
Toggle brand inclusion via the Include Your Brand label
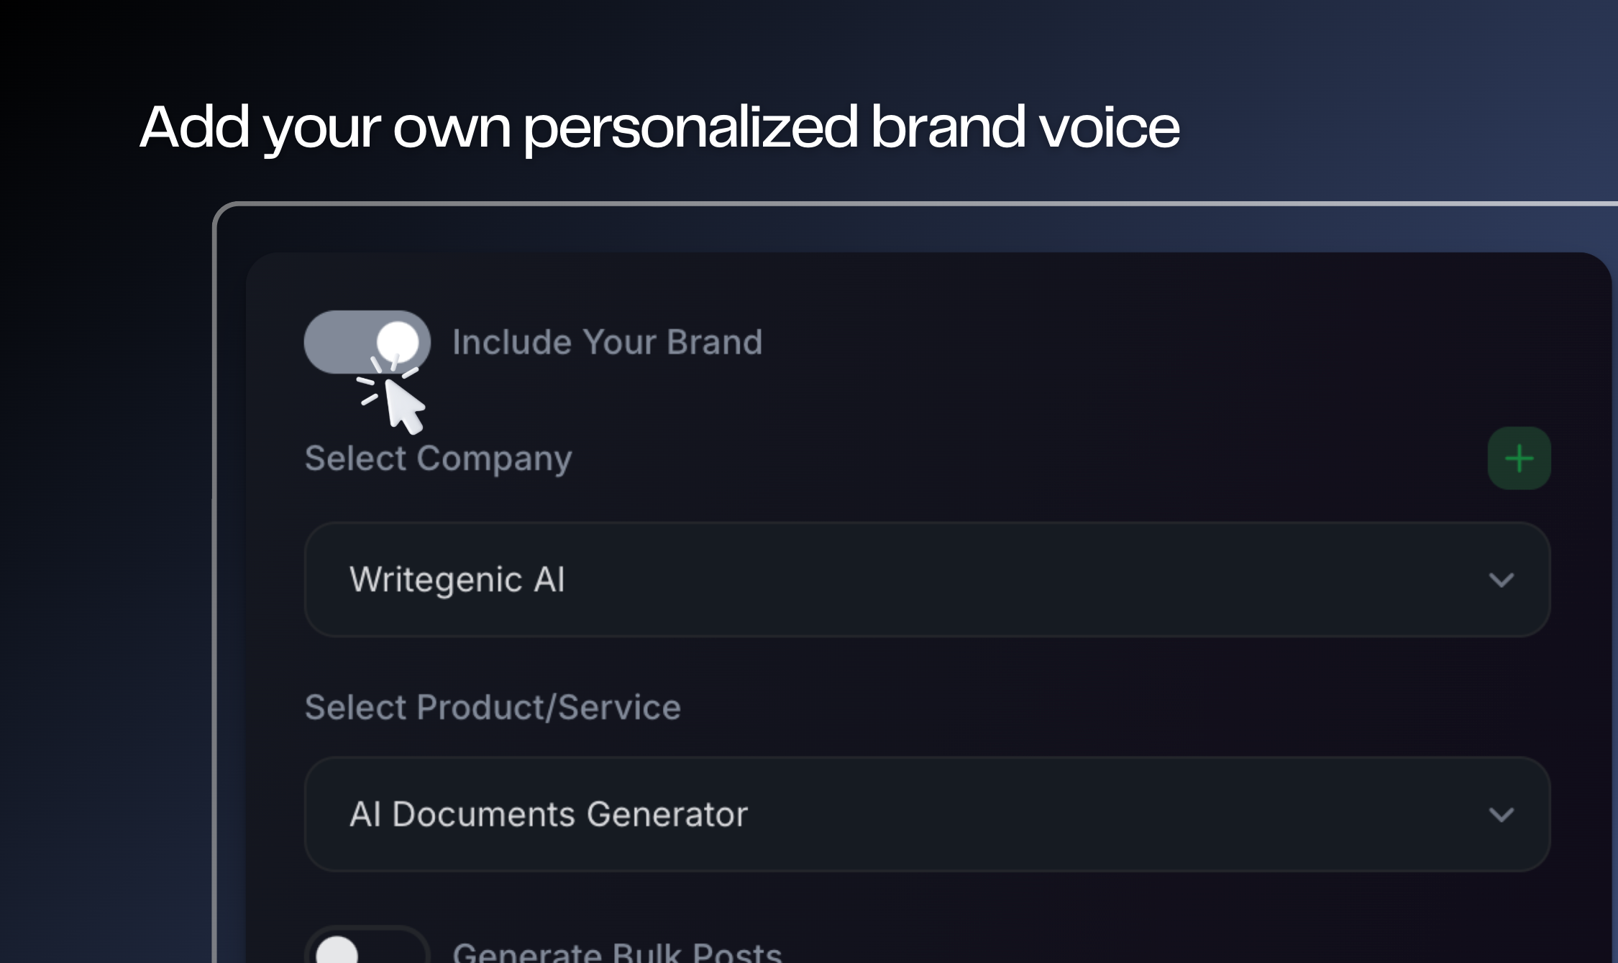(x=607, y=342)
